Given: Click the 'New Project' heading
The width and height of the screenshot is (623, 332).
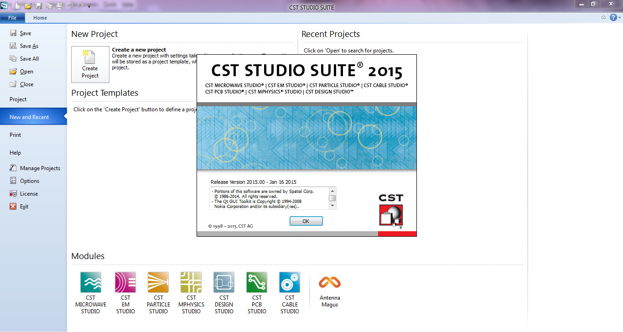Looking at the screenshot, I should coord(95,34).
